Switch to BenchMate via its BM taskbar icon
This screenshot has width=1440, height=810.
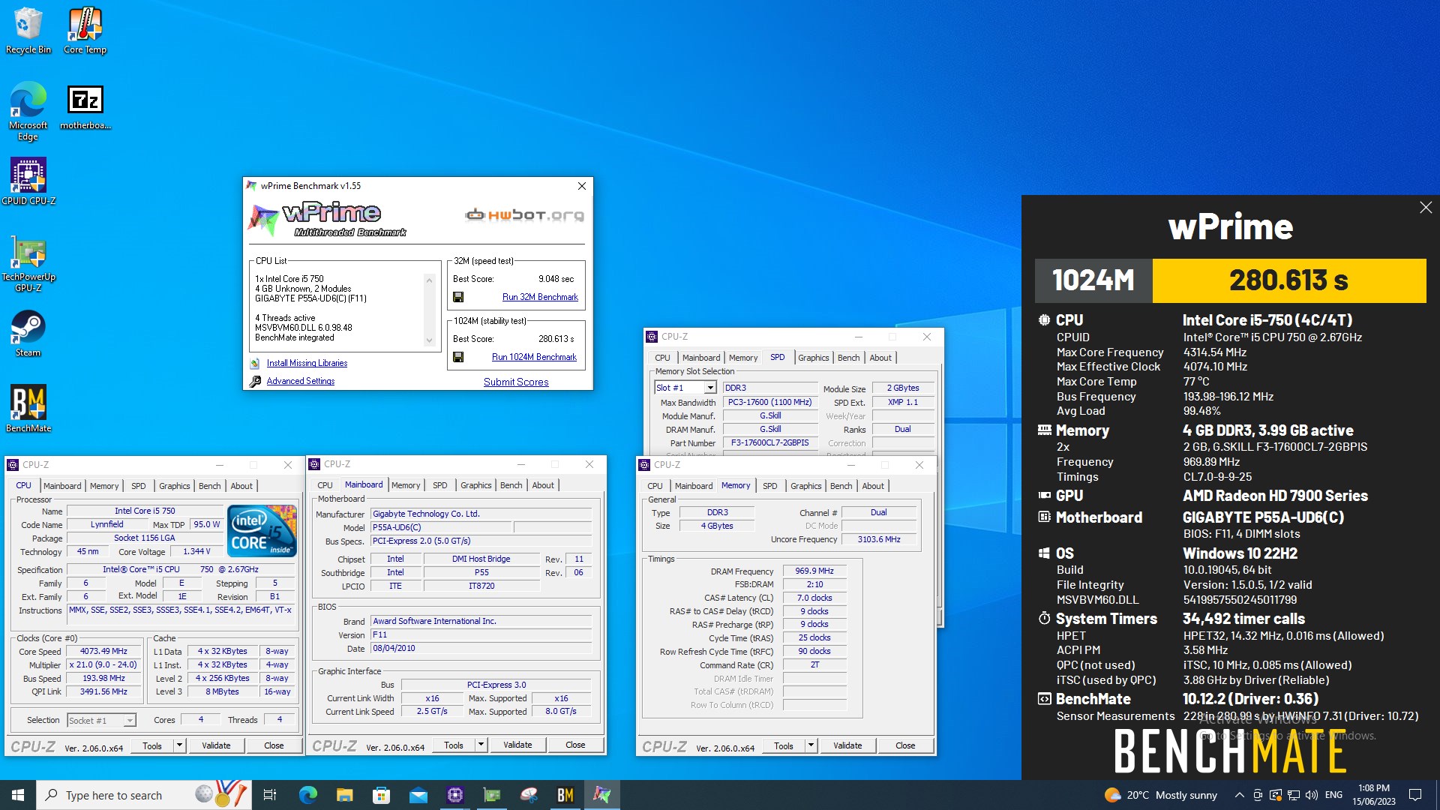565,795
